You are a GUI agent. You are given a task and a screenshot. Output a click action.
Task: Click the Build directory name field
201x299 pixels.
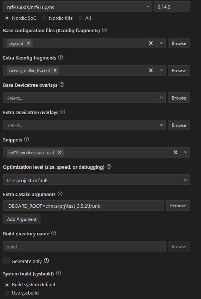tap(84, 246)
